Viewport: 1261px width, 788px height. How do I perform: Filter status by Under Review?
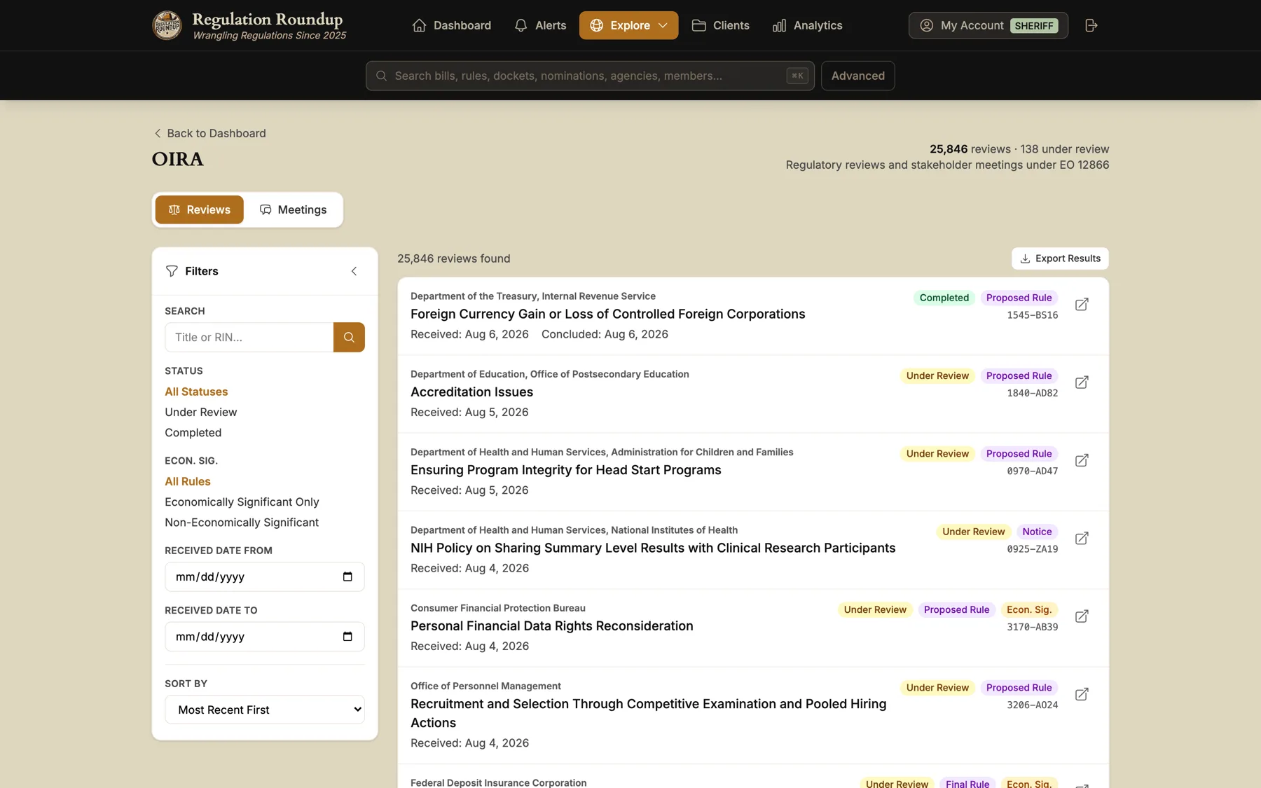coord(201,412)
